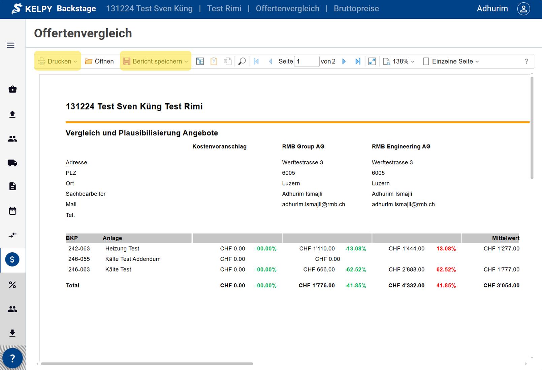Click the truck delivery icon in sidebar
The width and height of the screenshot is (542, 370).
tap(12, 163)
